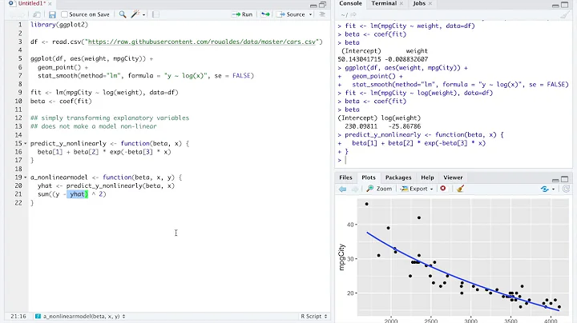Go back to previous source location
Image resolution: width=577 pixels, height=323 pixels.
13,14
